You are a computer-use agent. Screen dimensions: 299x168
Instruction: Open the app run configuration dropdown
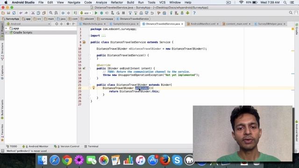pos(86,13)
